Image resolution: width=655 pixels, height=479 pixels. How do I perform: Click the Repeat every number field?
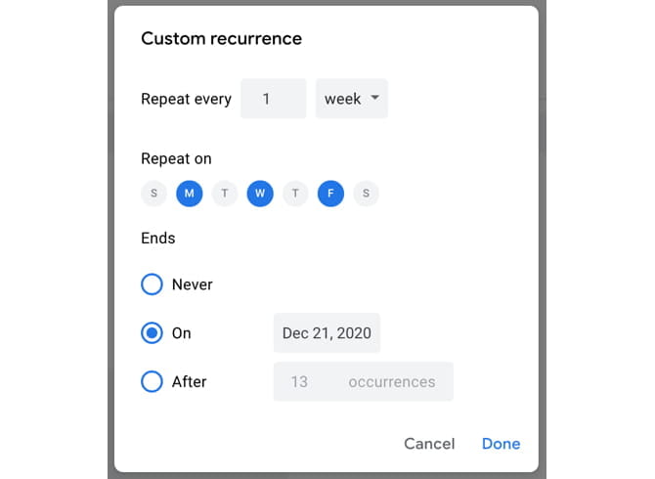(x=274, y=99)
